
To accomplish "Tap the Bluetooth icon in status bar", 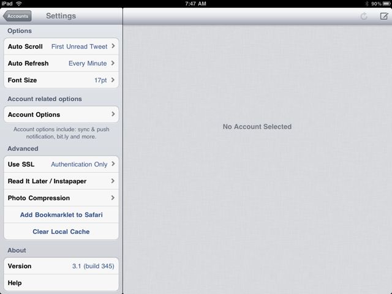I will tap(367, 4).
